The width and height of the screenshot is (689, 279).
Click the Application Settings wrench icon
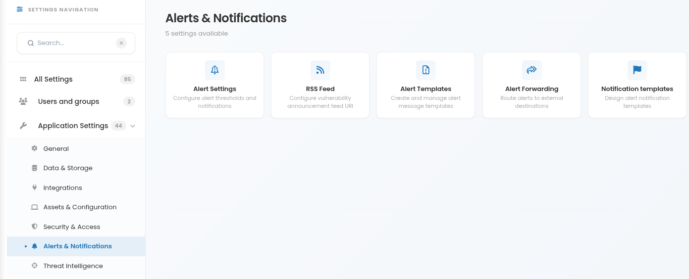[23, 126]
